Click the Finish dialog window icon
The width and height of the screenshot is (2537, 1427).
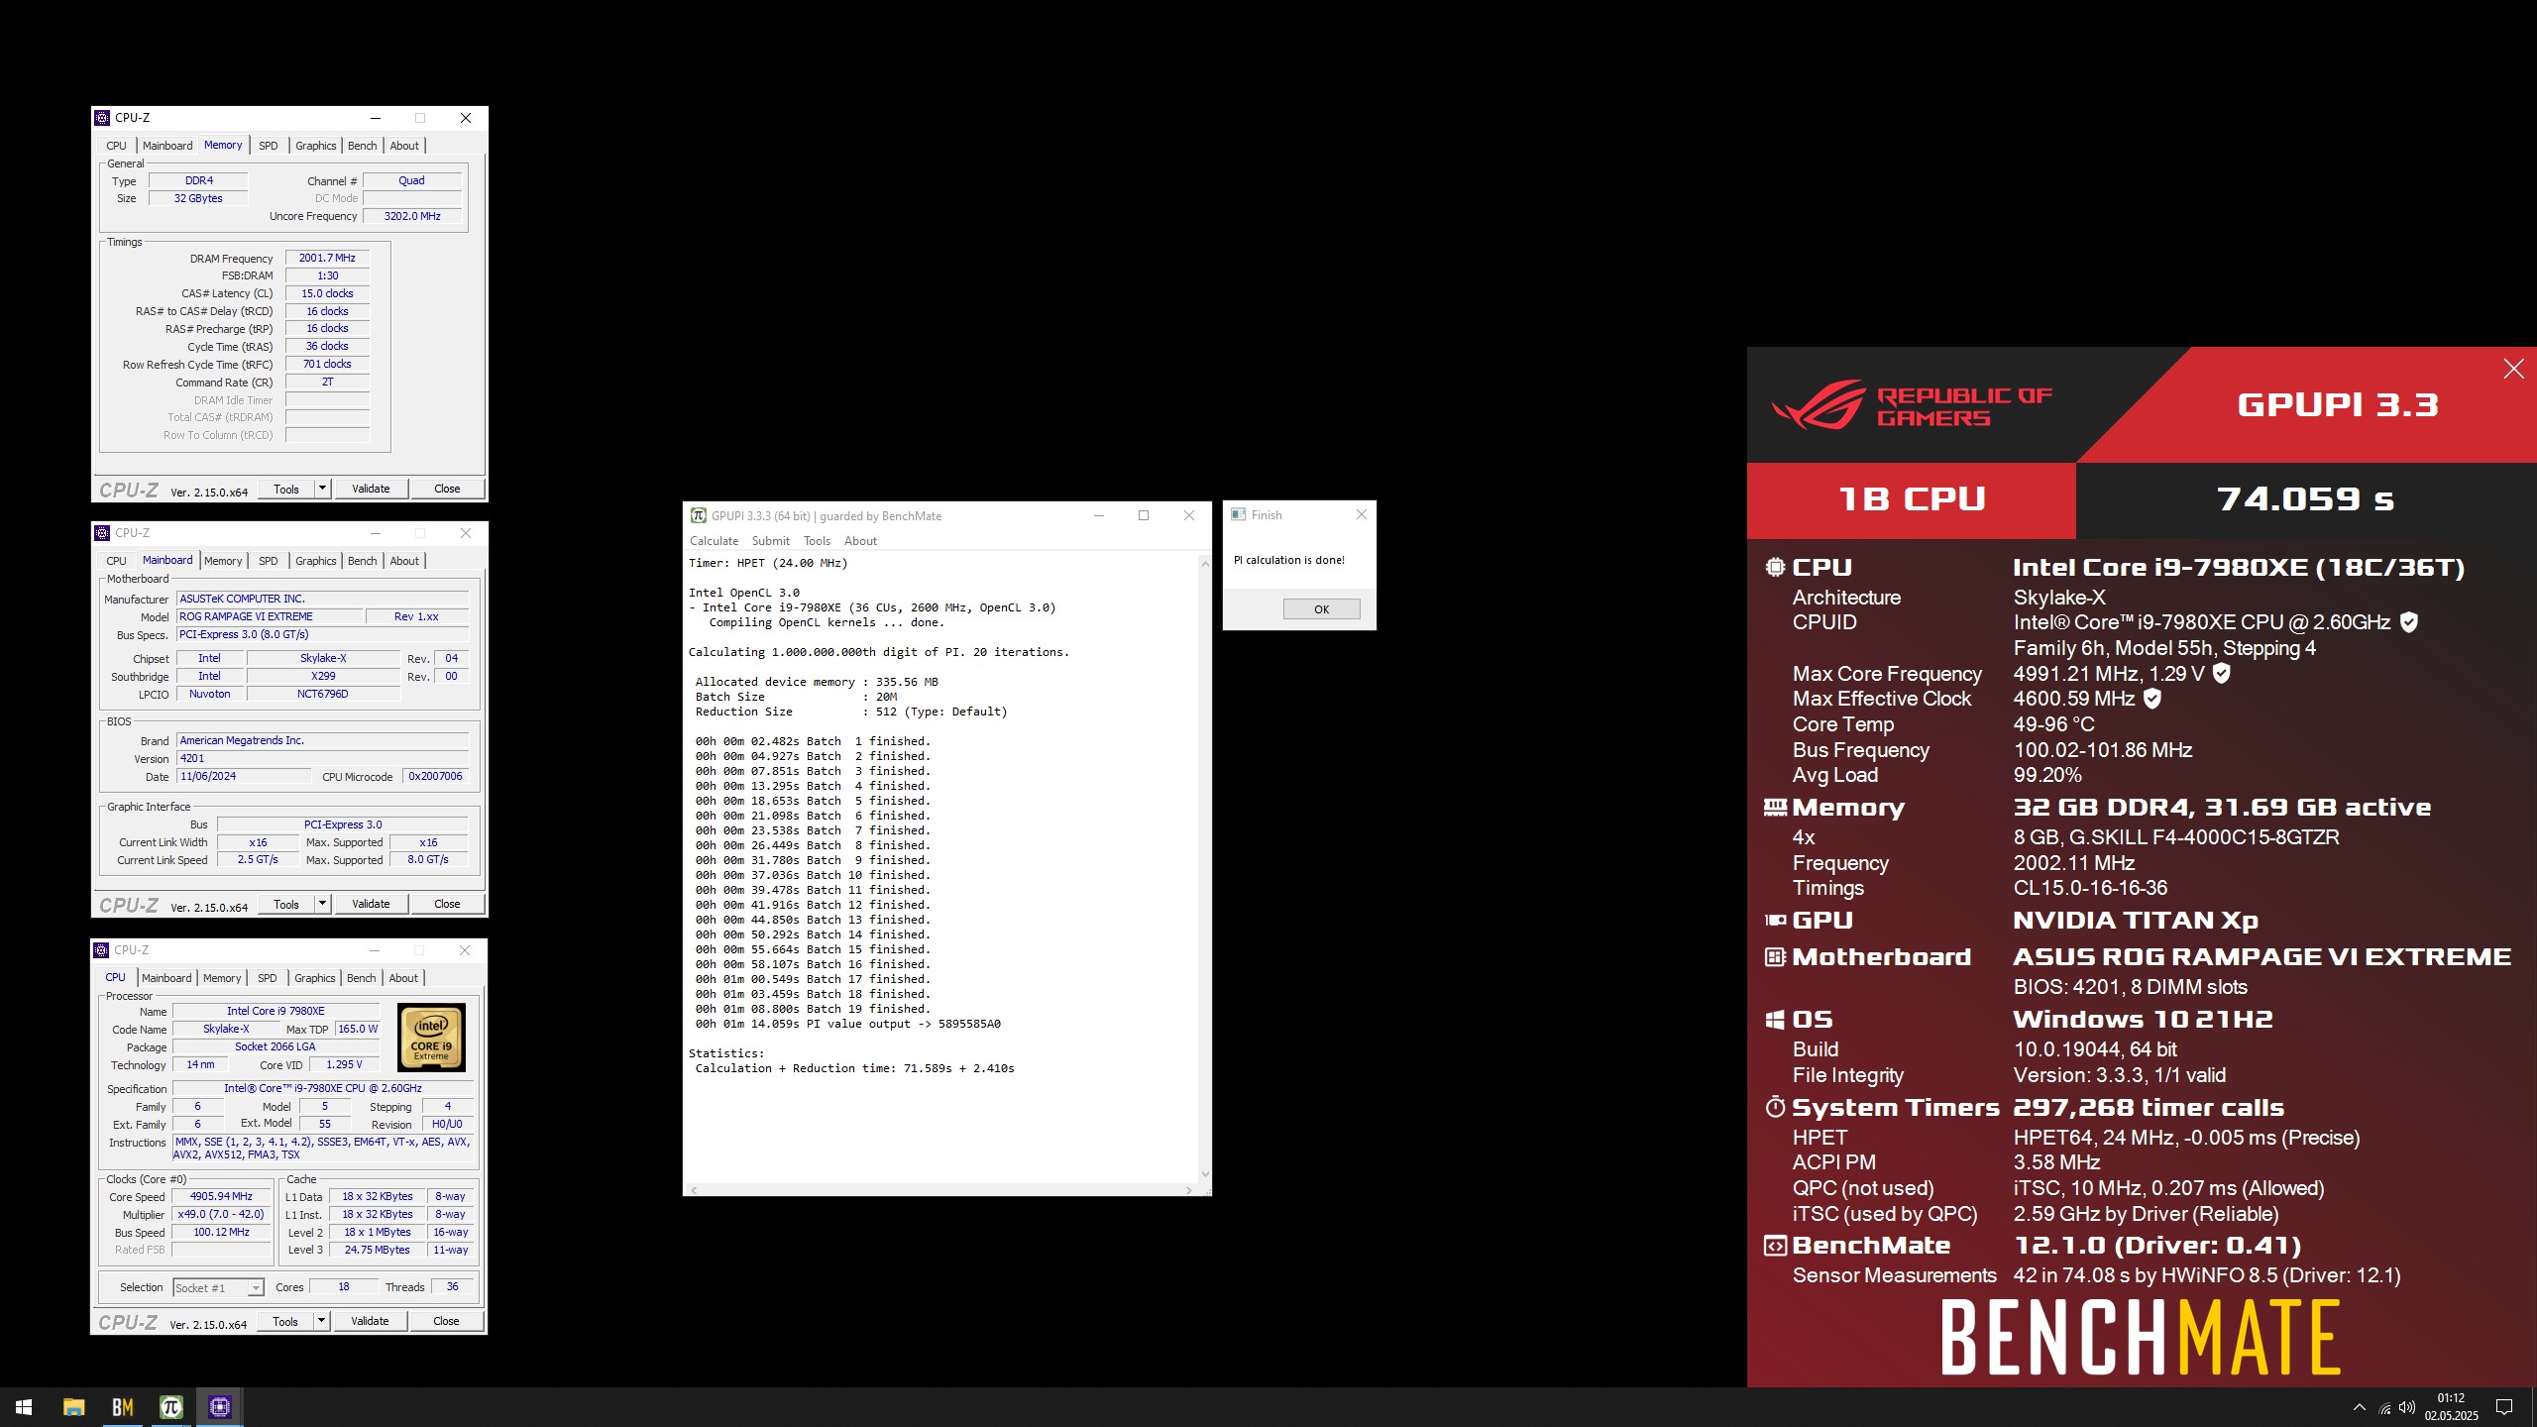tap(1238, 514)
